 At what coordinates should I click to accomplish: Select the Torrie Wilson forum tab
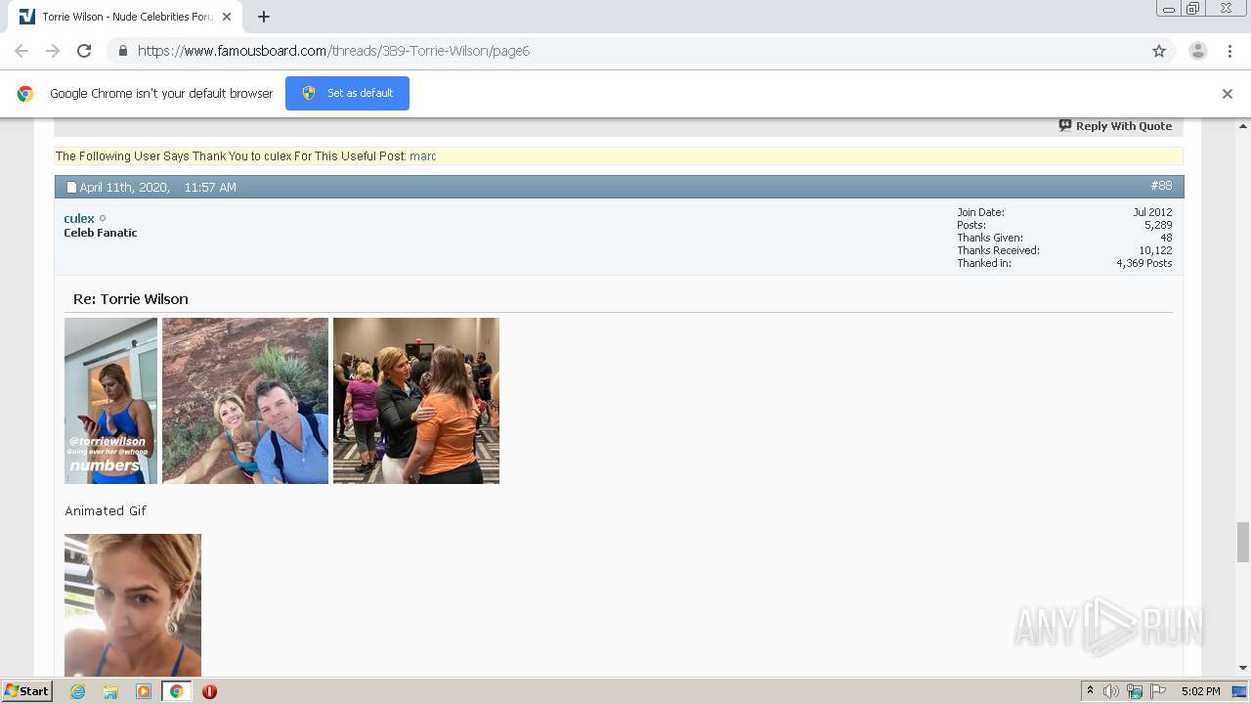click(125, 17)
